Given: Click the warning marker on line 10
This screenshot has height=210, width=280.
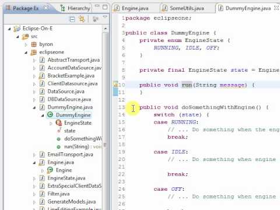Looking at the screenshot, I should [116, 84].
